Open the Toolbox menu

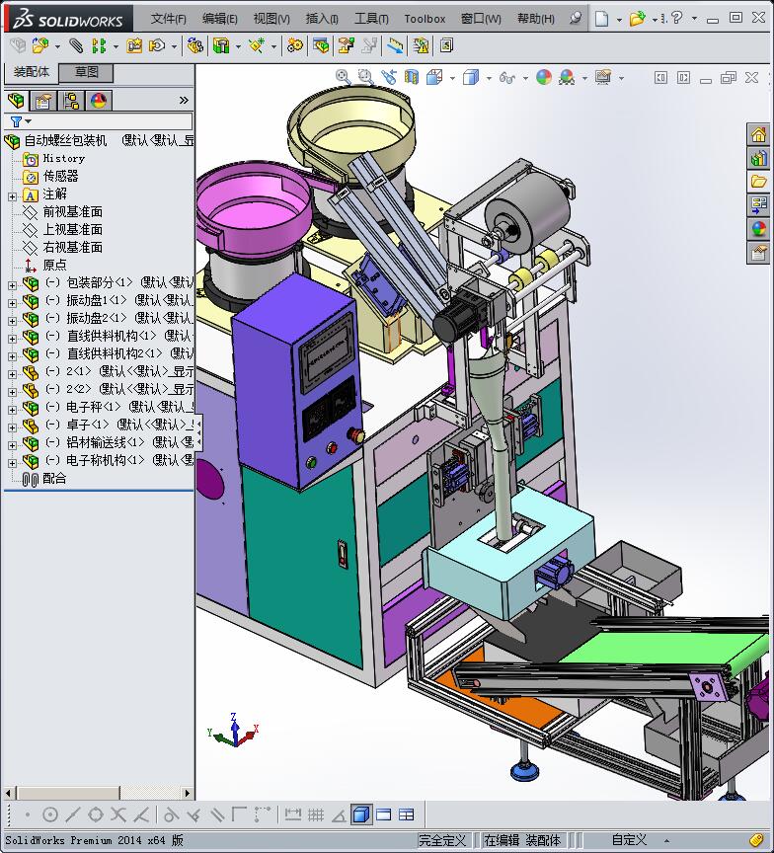(x=425, y=19)
